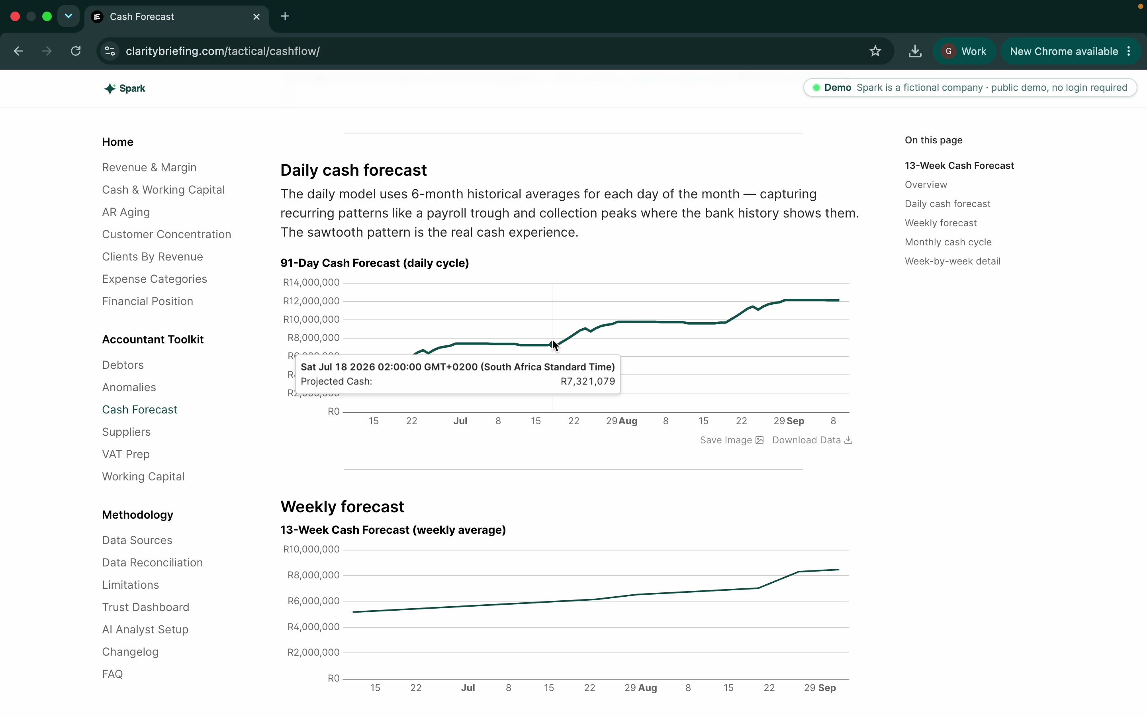The height and width of the screenshot is (717, 1147).
Task: Open Data Reconciliation page
Action: 152,562
